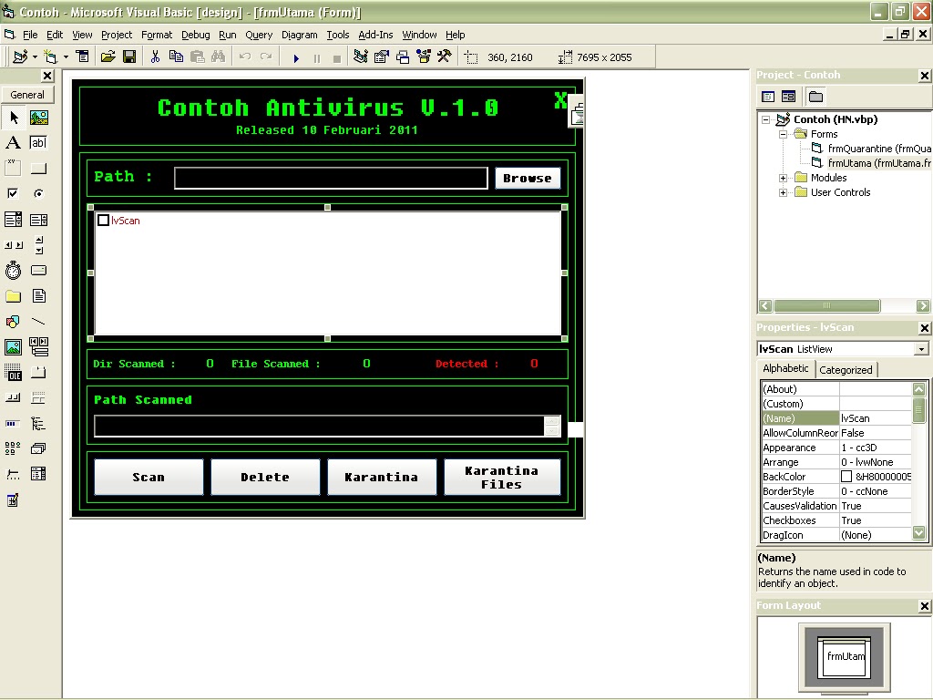The height and width of the screenshot is (700, 933).
Task: Click the Karantina button on form
Action: 382,477
